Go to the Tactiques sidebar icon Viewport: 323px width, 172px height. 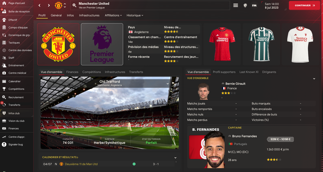[4, 43]
